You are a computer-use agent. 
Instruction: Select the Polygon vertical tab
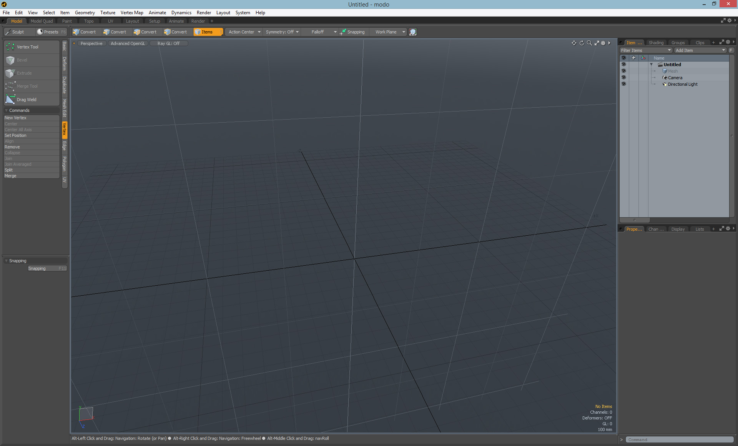[x=65, y=164]
